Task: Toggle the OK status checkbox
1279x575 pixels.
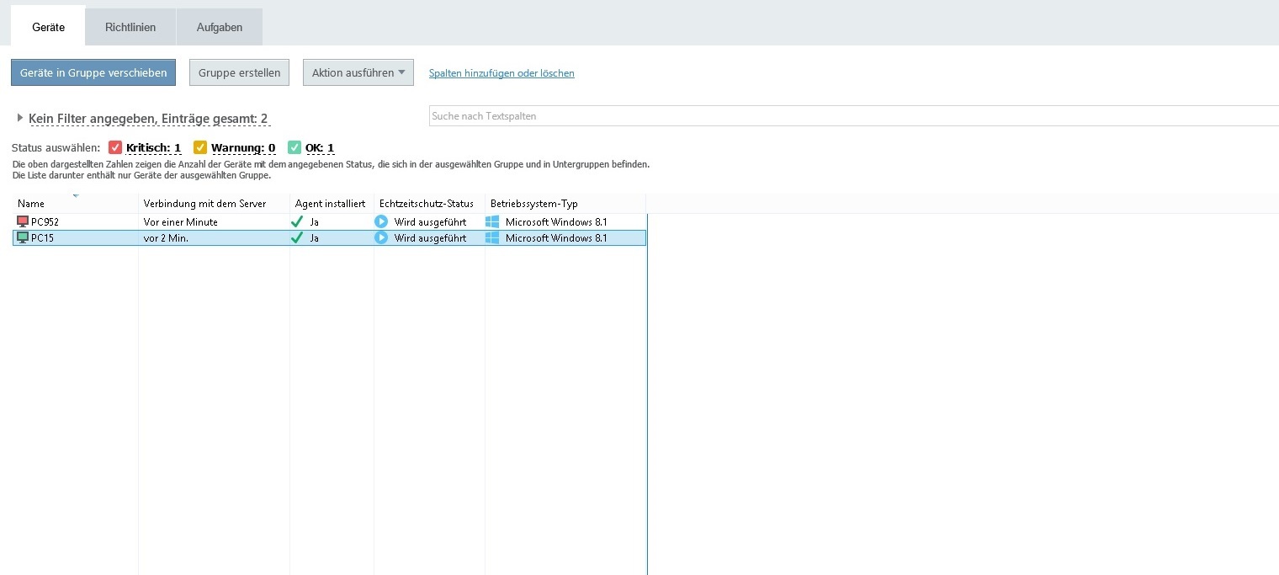Action: point(295,147)
